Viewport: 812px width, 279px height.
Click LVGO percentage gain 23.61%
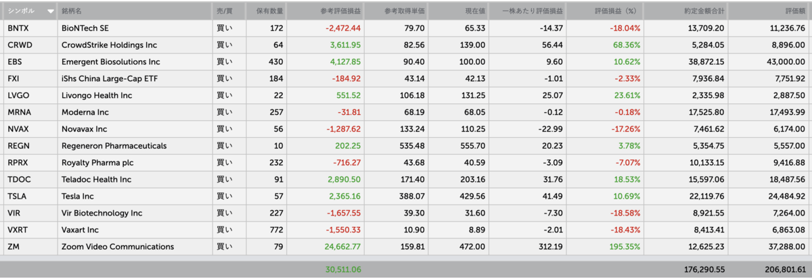[625, 95]
